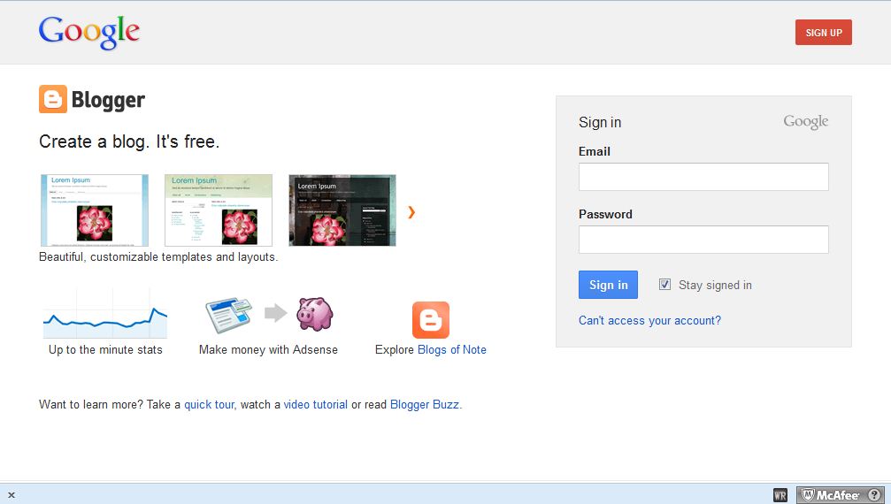Select the green Lorem Ipsum template thumbnail
Viewport: 891px width, 504px height.
[x=219, y=210]
